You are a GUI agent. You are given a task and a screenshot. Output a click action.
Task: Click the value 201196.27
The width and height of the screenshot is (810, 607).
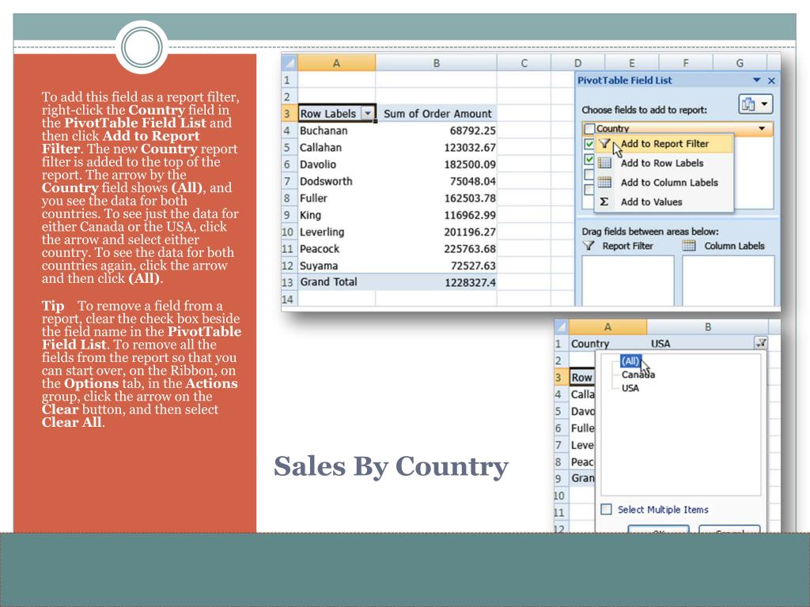pyautogui.click(x=470, y=232)
